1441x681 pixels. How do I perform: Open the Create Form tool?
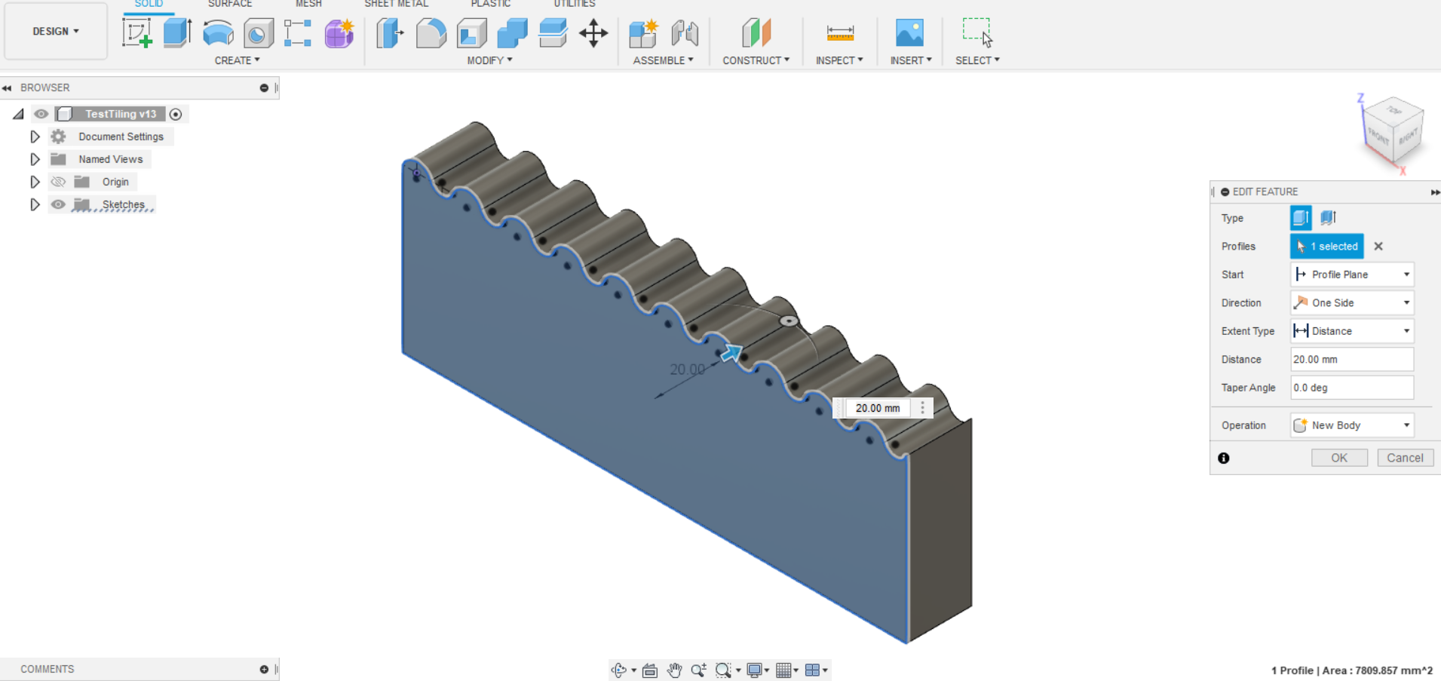(339, 33)
